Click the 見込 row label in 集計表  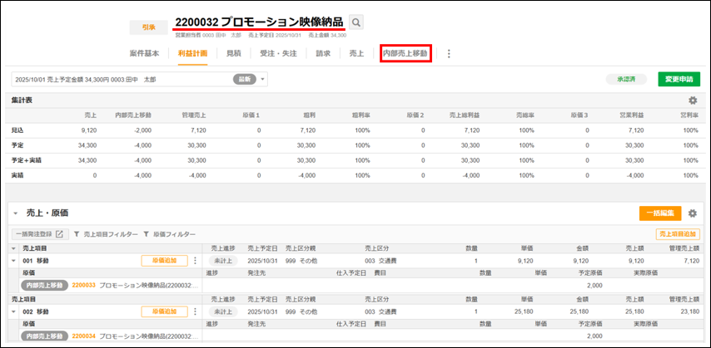pos(17,130)
